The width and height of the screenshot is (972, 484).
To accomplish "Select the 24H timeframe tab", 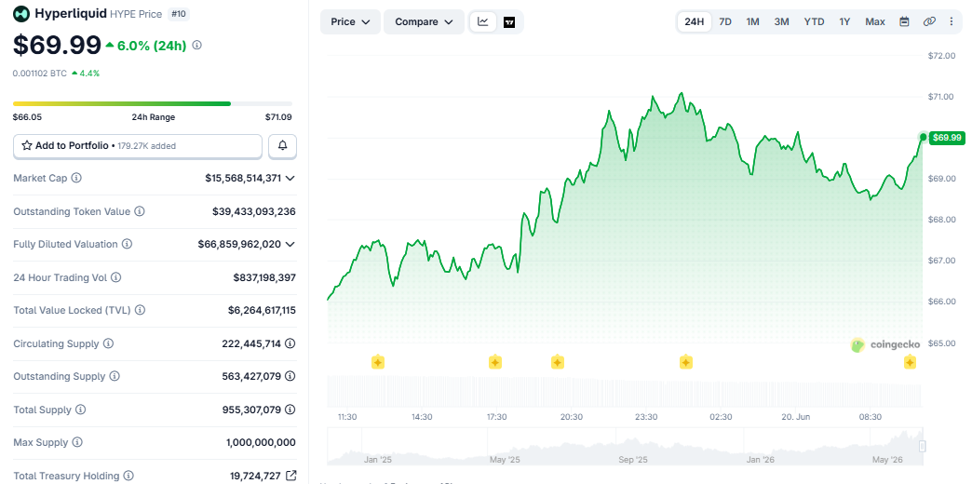I will [695, 21].
